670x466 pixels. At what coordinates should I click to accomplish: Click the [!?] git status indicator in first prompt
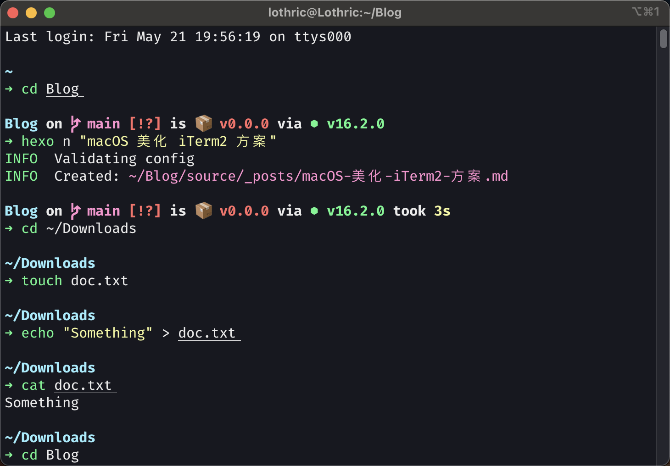(x=145, y=124)
